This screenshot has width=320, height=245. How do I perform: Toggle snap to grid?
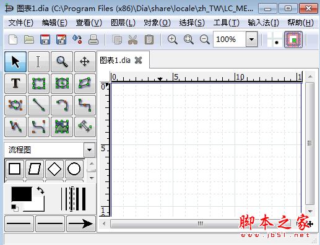(x=274, y=39)
